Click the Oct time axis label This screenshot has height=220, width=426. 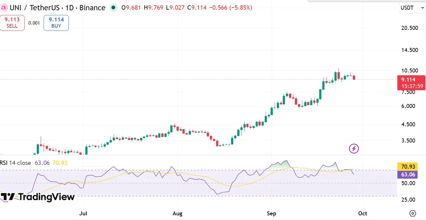363,213
